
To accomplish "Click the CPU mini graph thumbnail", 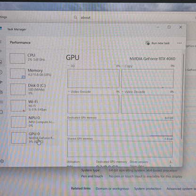I will pyautogui.click(x=17, y=58).
